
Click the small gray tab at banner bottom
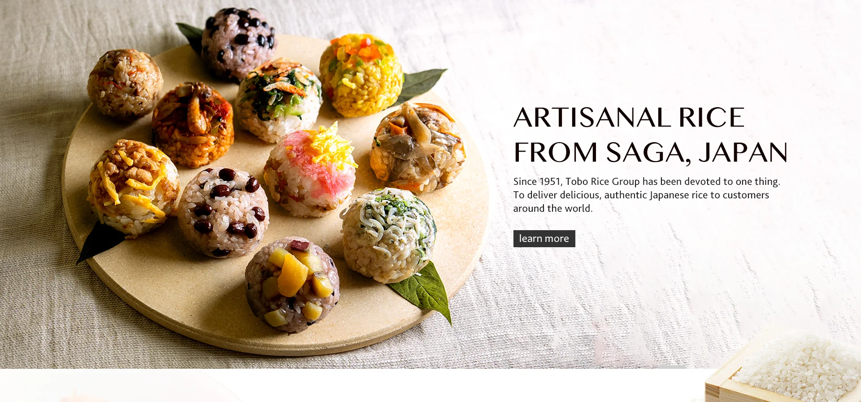tap(671, 367)
